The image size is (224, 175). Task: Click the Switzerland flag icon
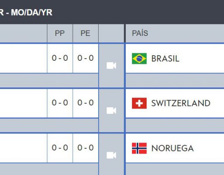[x=139, y=103]
